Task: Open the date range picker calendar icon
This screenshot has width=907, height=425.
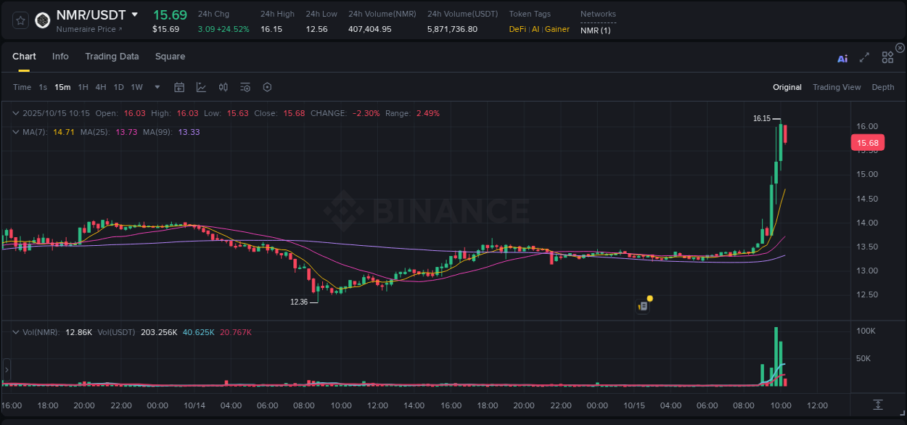Action: [179, 86]
